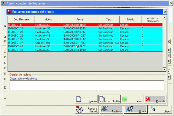The width and height of the screenshot is (174, 116).
Task: Select the red row R-2009-01-5
Action: (x=85, y=25)
